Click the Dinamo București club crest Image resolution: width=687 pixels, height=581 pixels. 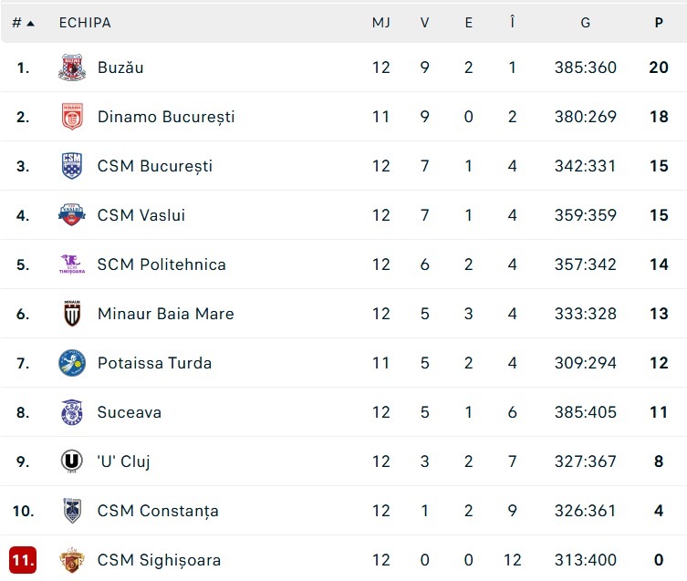(x=72, y=117)
